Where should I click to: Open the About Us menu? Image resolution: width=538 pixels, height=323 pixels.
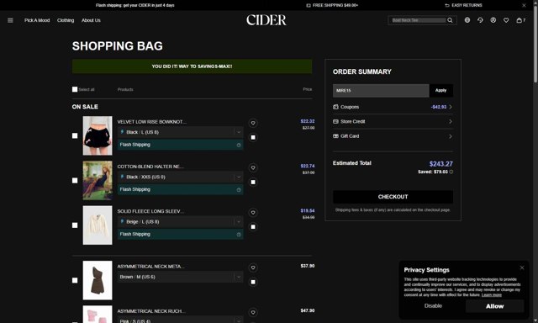(x=91, y=20)
